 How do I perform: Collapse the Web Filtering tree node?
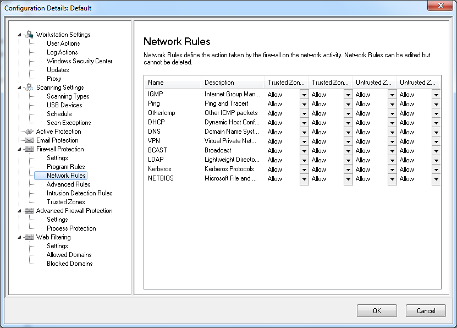[x=20, y=237]
